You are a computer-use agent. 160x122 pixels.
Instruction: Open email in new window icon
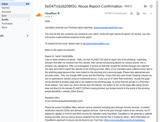coord(151,6)
